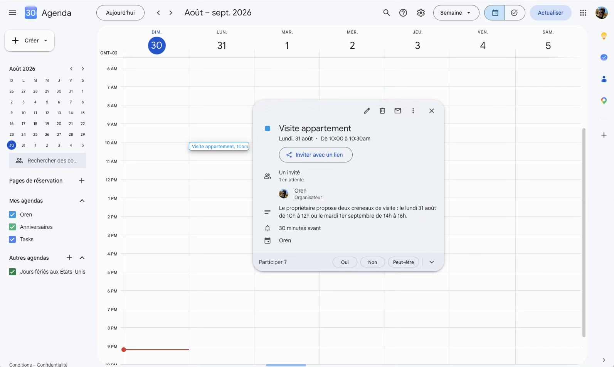The height and width of the screenshot is (367, 614).
Task: Send email to guests via envelope icon
Action: (x=398, y=111)
